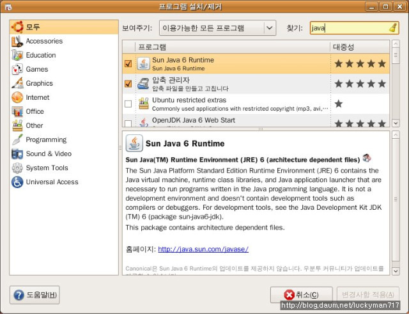Click program list scrollbar down arrow
409x314 pixels.
click(396, 123)
